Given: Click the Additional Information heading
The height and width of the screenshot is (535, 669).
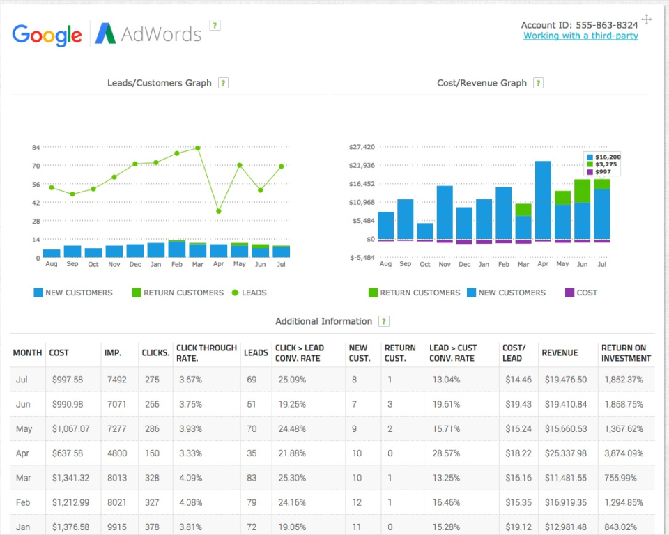Looking at the screenshot, I should pyautogui.click(x=324, y=321).
